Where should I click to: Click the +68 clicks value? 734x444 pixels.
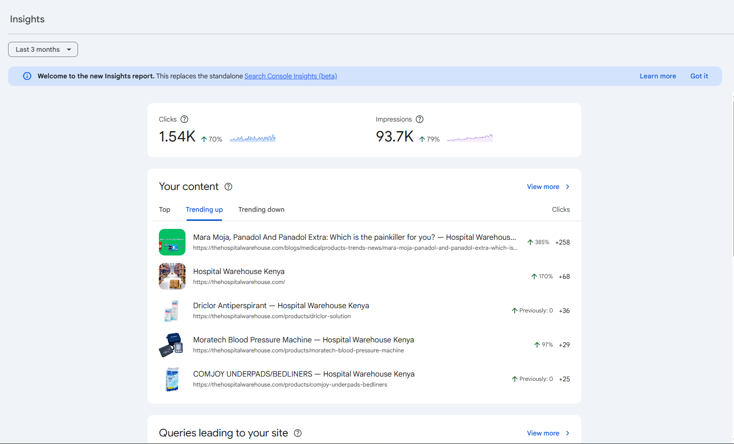(x=564, y=276)
